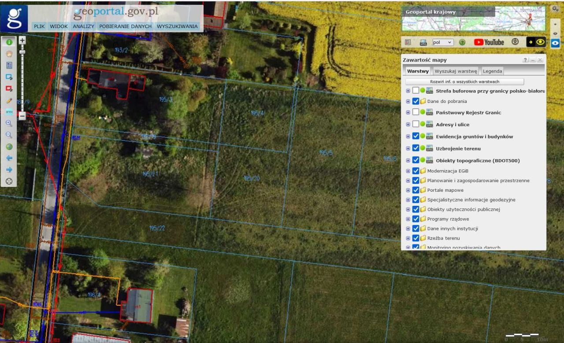The height and width of the screenshot is (343, 564).
Task: Click Rozwiń inf. o wszystkich warstwach button
Action: click(x=465, y=82)
